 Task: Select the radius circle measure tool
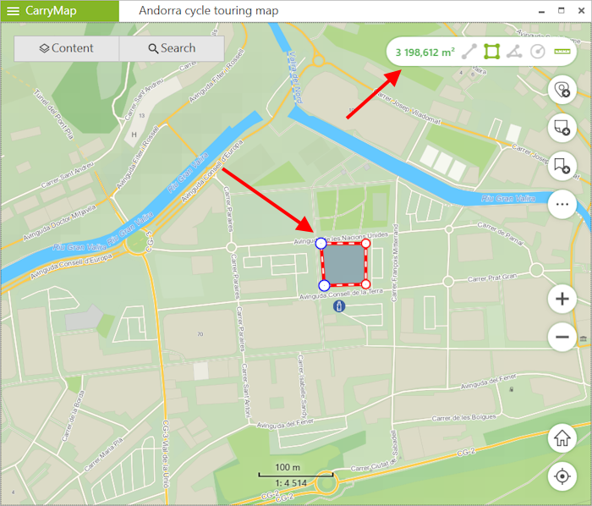[538, 52]
